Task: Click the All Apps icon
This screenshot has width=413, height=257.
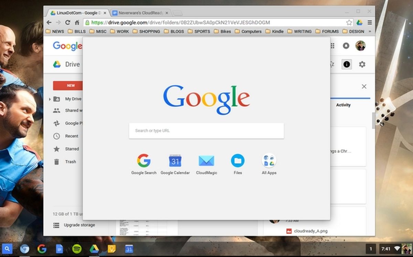Action: (268, 160)
